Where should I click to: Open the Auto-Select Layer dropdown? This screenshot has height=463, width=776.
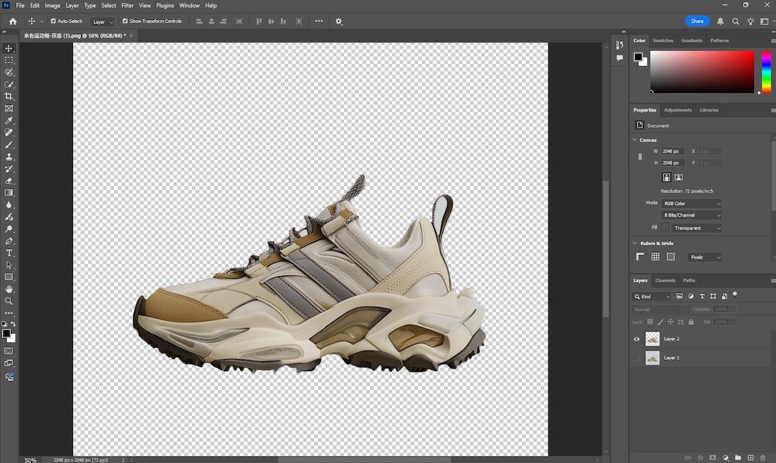(102, 22)
